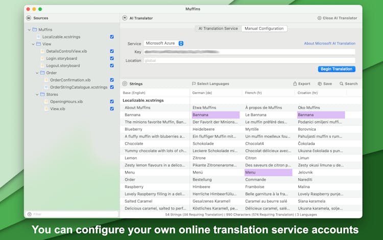This screenshot has width=383, height=240.
Task: Click the View folder icon
Action: (x=39, y=44)
